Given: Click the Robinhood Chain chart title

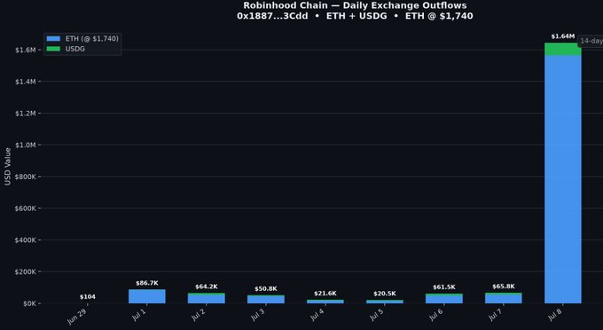Looking at the screenshot, I should [355, 5].
